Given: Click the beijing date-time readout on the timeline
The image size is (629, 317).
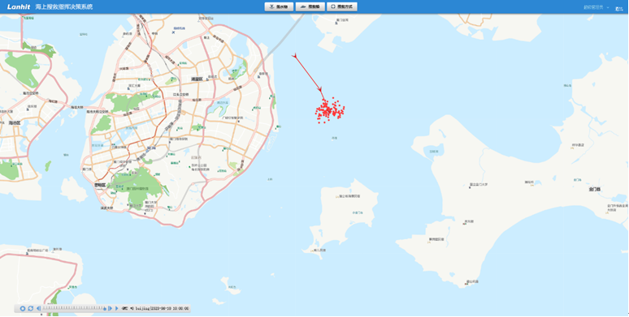Looking at the screenshot, I should pos(162,308).
